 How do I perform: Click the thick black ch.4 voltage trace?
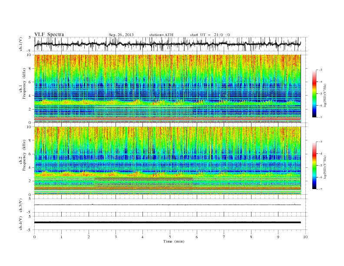168,223
